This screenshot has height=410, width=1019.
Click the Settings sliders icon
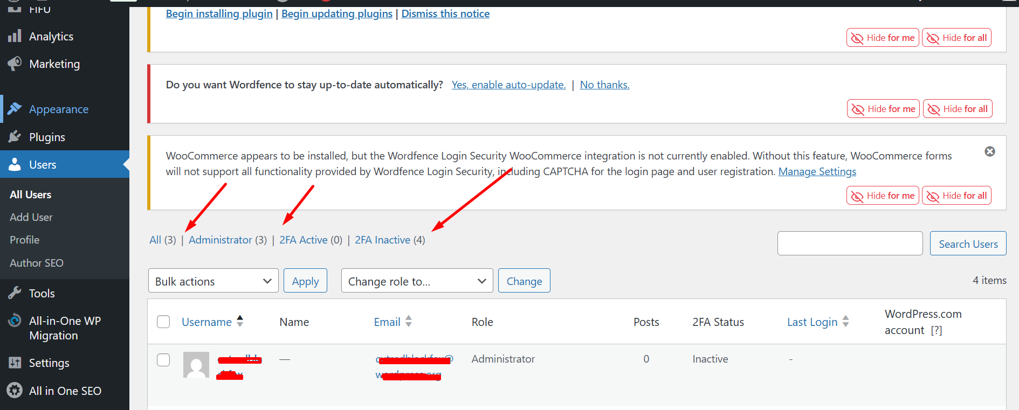pyautogui.click(x=15, y=363)
